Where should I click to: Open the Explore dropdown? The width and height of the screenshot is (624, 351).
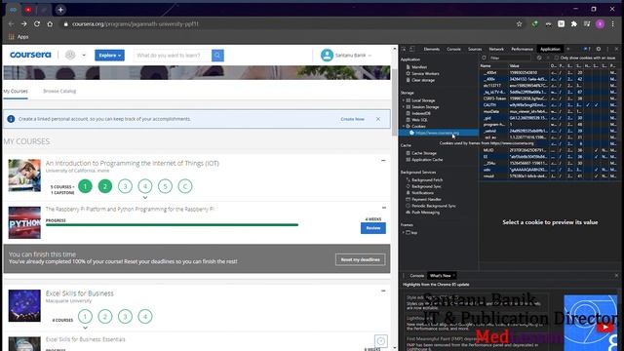pyautogui.click(x=109, y=56)
